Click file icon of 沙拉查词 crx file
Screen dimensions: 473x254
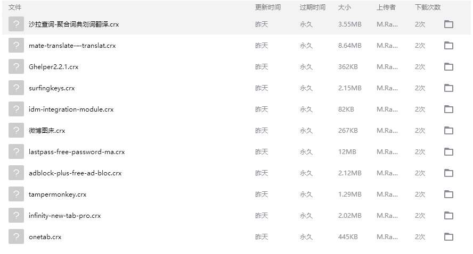(17, 24)
